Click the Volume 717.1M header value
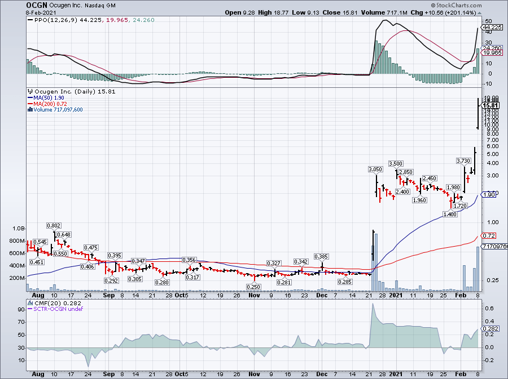Screen dimensions: 508x379 pos(384,12)
